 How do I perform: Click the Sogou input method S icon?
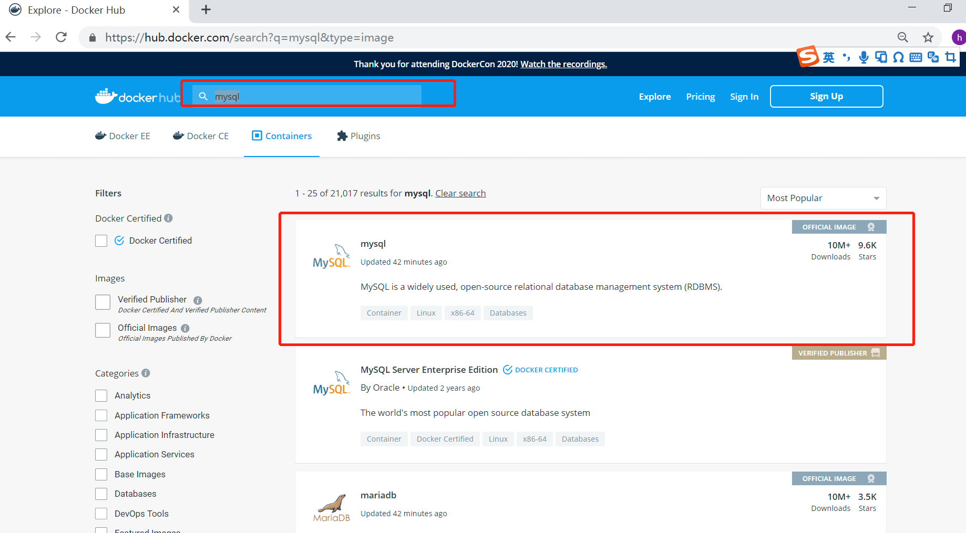click(808, 56)
